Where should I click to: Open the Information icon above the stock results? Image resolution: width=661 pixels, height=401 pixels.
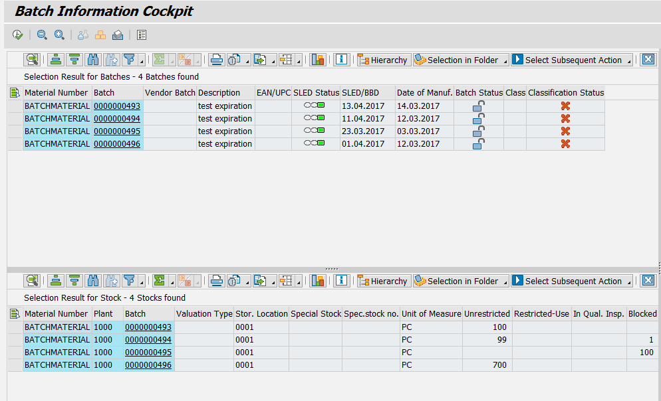341,281
